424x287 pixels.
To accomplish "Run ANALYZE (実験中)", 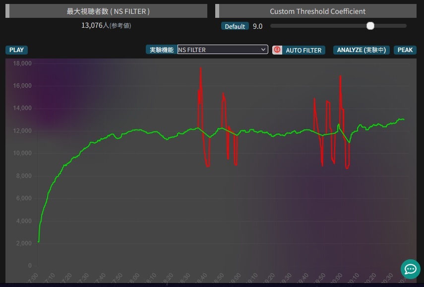I will (x=361, y=50).
